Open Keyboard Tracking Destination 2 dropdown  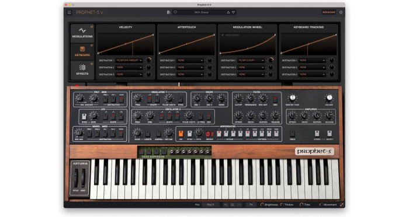point(312,68)
